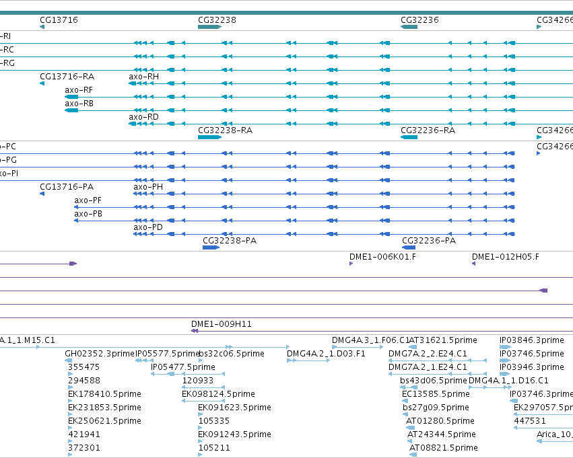The height and width of the screenshot is (458, 573).
Task: Click the CG32236 gene label
Action: click(x=419, y=20)
